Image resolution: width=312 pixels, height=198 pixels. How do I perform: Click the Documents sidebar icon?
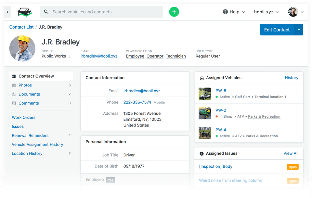pos(14,94)
